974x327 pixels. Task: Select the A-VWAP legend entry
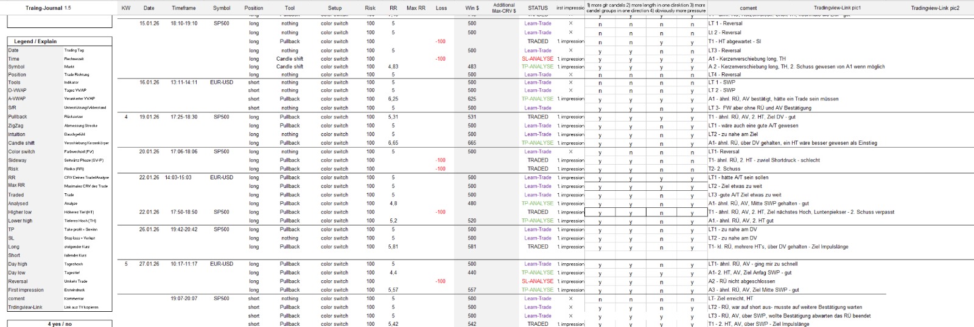coord(17,98)
